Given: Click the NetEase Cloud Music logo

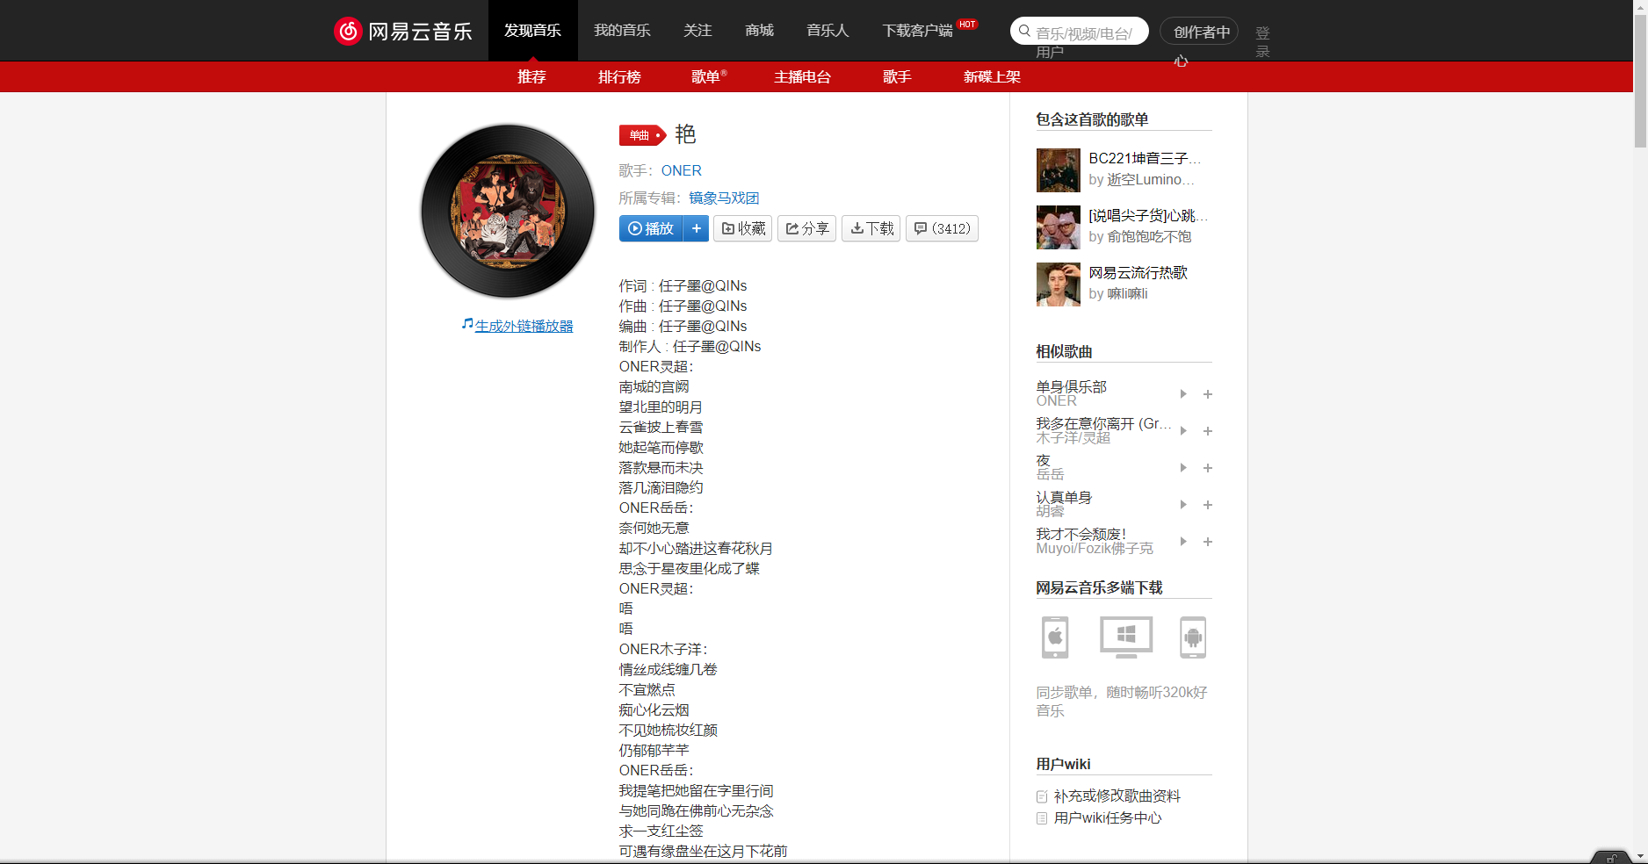Looking at the screenshot, I should (x=403, y=30).
